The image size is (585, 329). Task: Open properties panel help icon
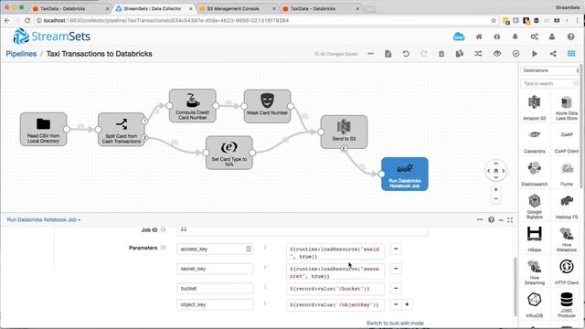(492, 219)
